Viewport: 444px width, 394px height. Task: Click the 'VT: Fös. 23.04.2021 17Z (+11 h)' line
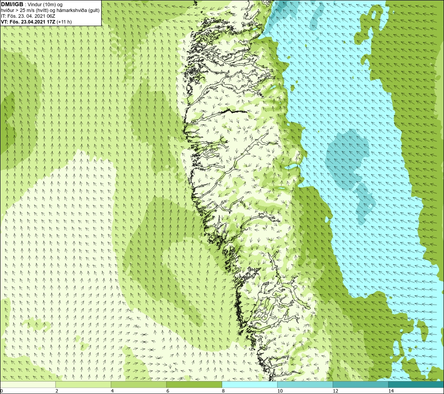pyautogui.click(x=36, y=22)
